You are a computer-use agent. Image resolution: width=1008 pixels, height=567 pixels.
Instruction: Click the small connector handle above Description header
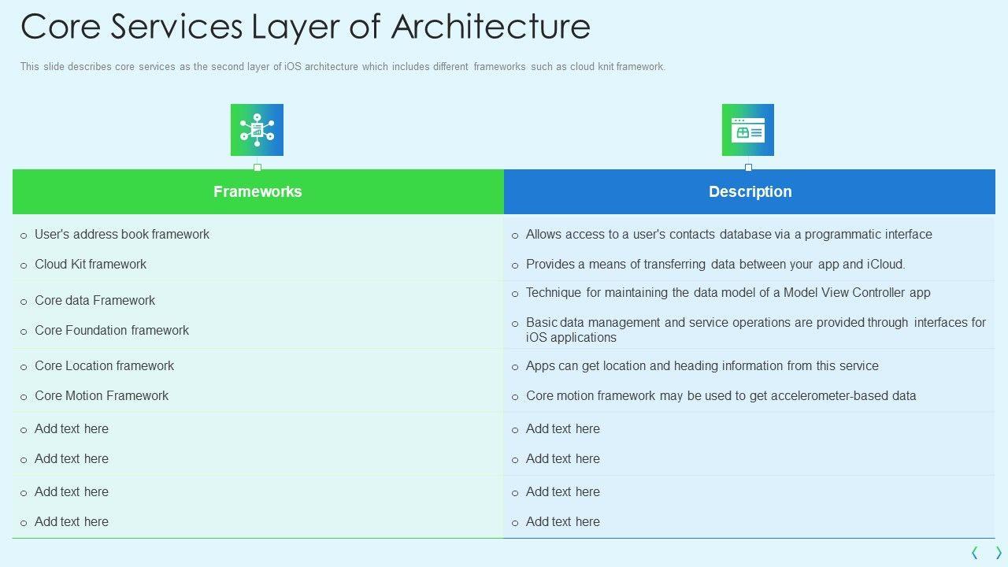click(x=748, y=167)
